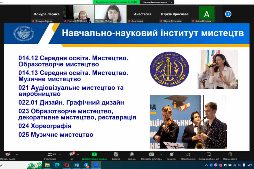Open Telegram from taskbar
The image size is (254, 169).
click(x=86, y=165)
